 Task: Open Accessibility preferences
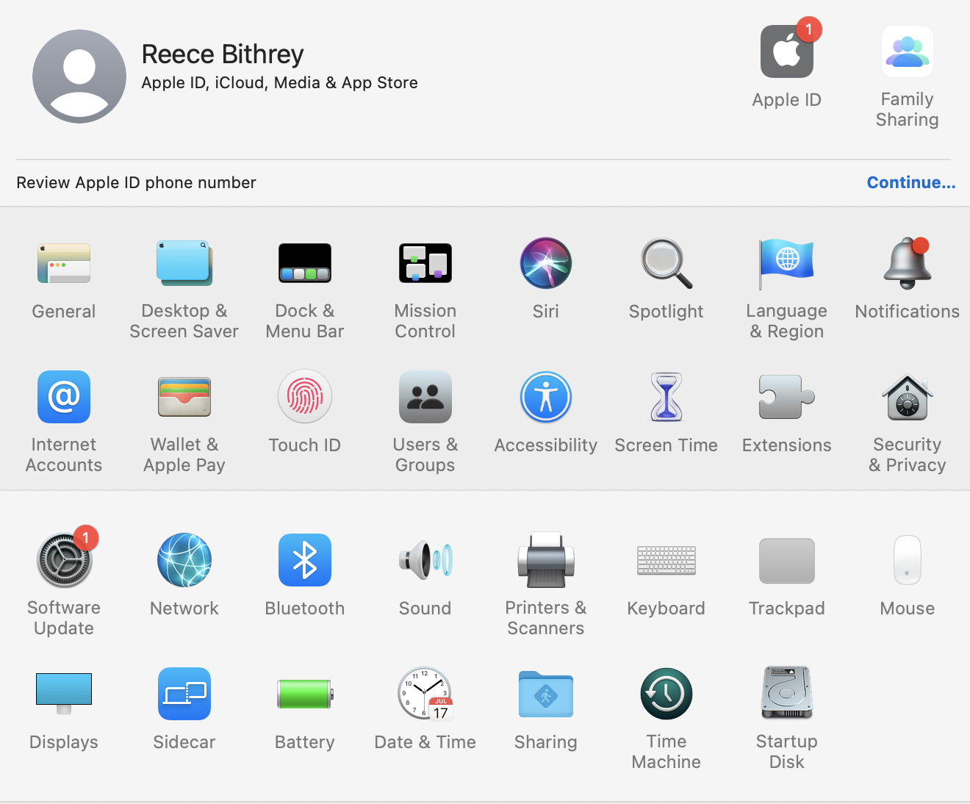(x=546, y=397)
